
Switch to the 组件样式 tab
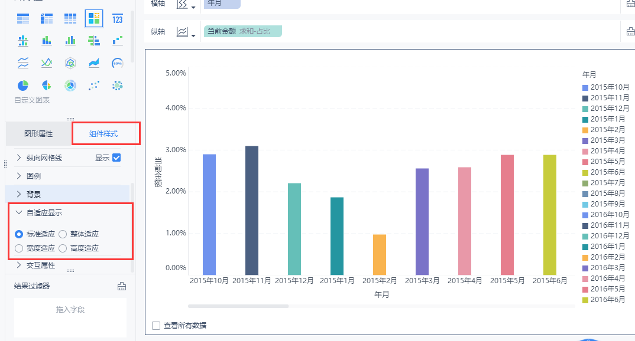(x=103, y=134)
